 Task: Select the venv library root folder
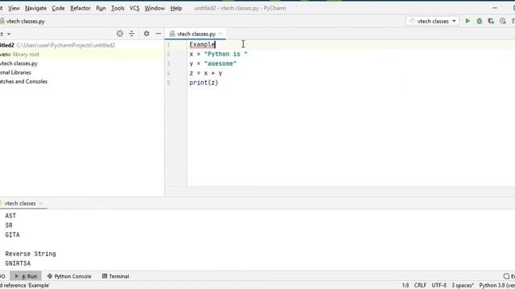pos(19,55)
